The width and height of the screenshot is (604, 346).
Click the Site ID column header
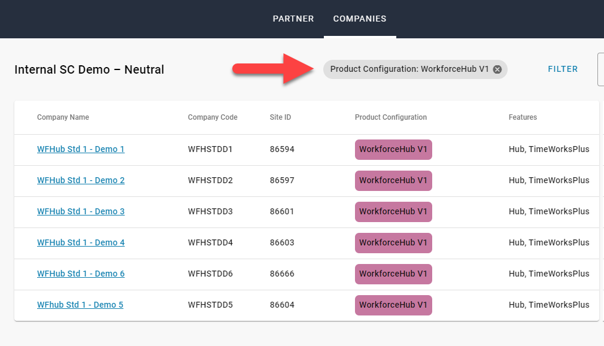280,117
